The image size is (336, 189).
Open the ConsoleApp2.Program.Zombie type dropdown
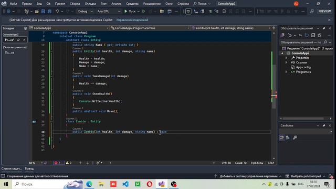click(150, 28)
